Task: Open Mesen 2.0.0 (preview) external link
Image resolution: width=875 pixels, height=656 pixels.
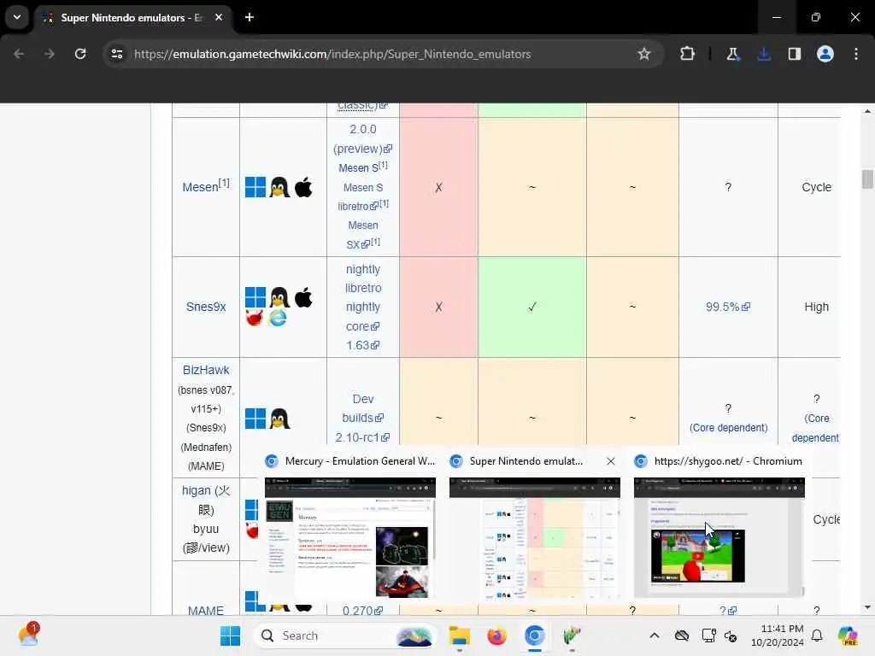Action: coord(362,139)
